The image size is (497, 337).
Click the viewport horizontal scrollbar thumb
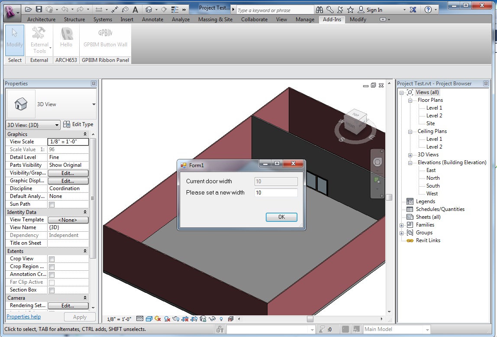pyautogui.click(x=310, y=319)
